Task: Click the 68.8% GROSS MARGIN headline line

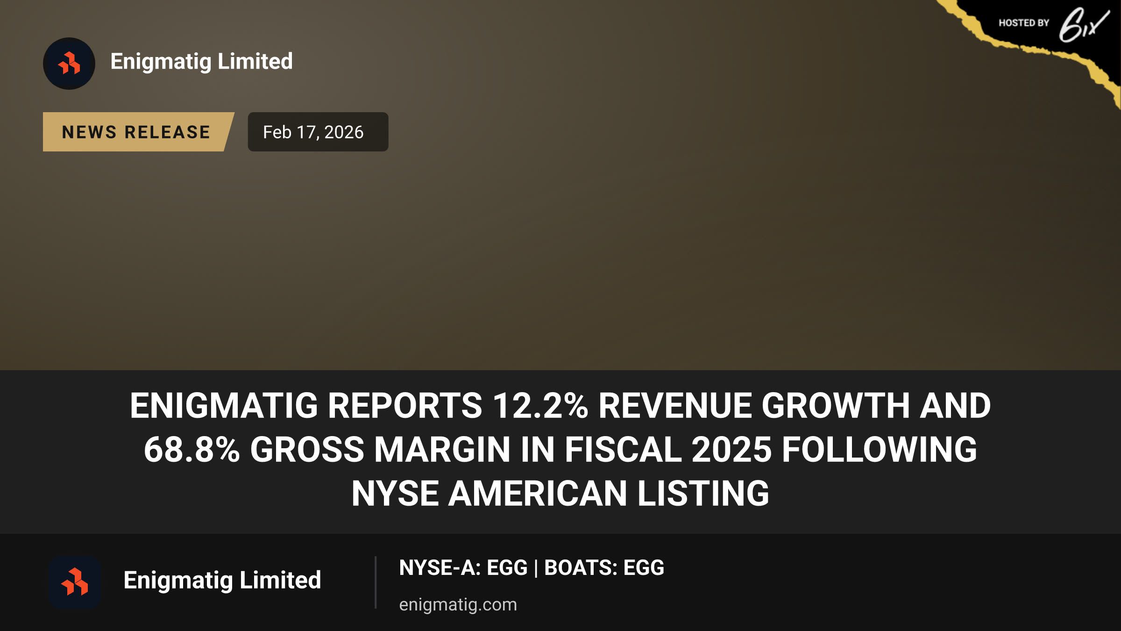Action: coord(560,449)
